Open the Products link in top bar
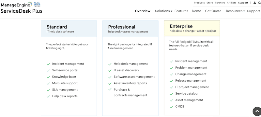Image resolution: width=261 pixels, height=117 pixels. (199, 3)
